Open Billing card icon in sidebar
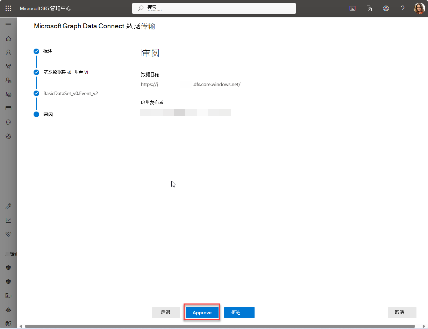428x329 pixels. pos(8,108)
